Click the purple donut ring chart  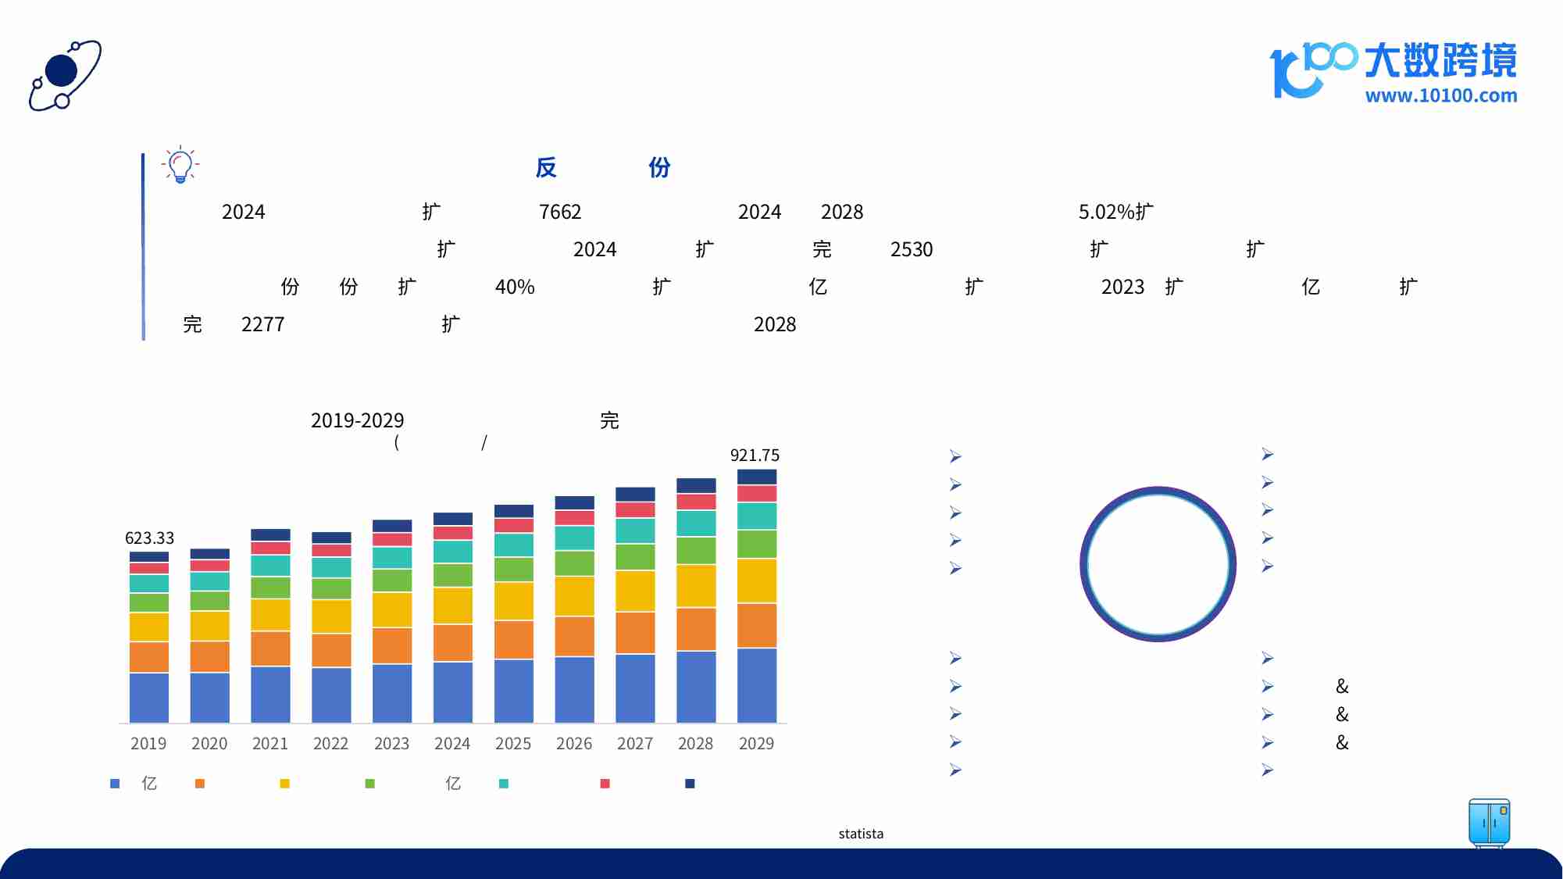click(x=1158, y=564)
